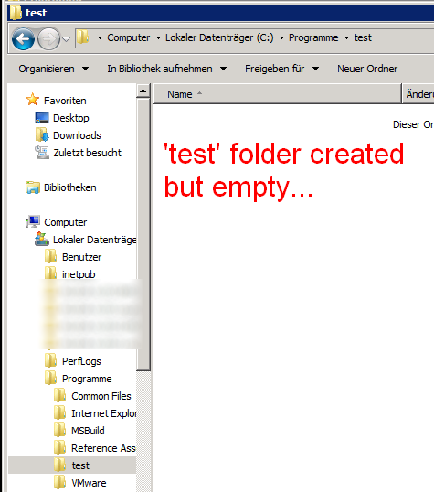The width and height of the screenshot is (434, 492).
Task: Click the Internet Explorer folder icon
Action: [59, 412]
